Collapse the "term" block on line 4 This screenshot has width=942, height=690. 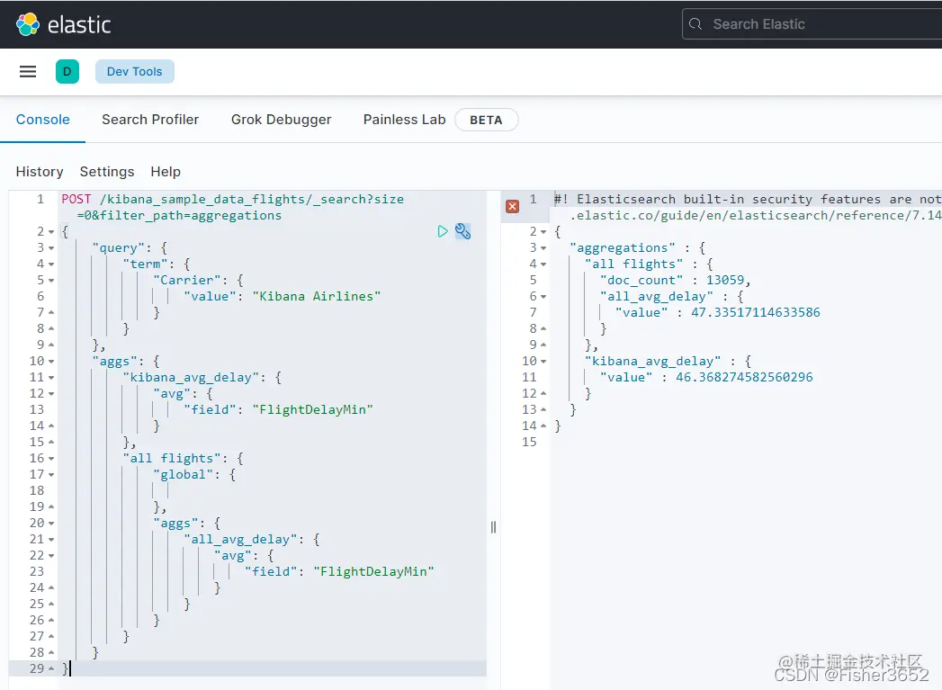[x=51, y=264]
